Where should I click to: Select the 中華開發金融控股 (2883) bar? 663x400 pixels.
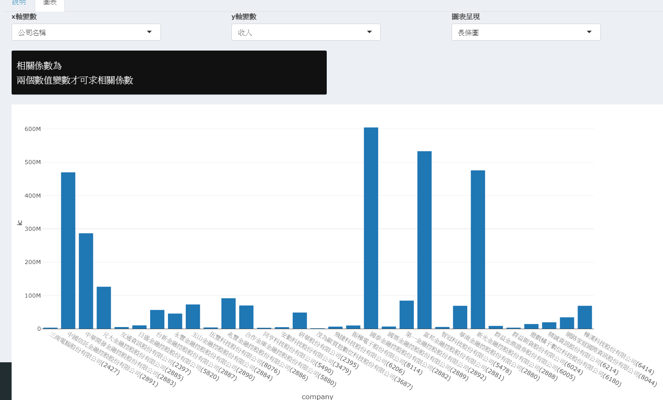[x=86, y=281]
